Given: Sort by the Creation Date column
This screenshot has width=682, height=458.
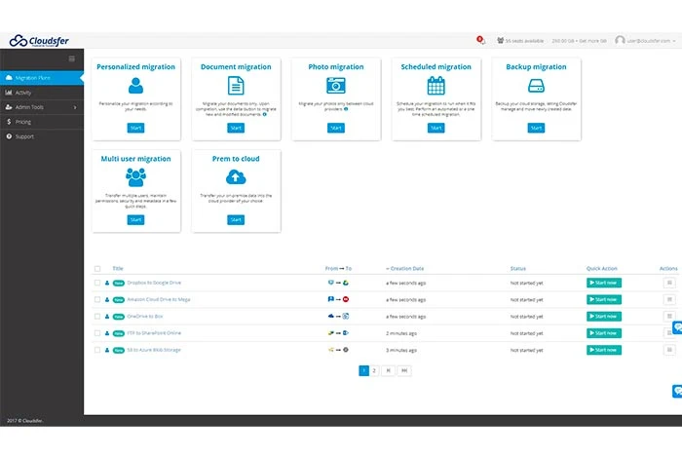Looking at the screenshot, I should 404,268.
